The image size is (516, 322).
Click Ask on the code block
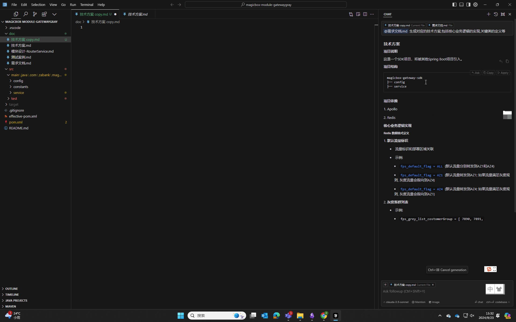[476, 73]
